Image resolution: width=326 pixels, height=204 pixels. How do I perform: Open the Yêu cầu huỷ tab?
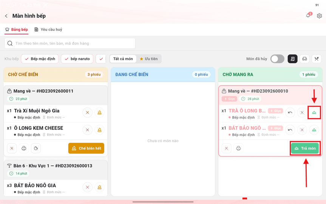[48, 30]
